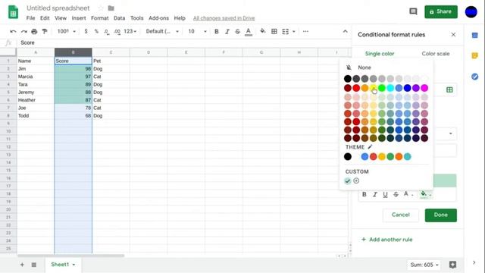
Task: Toggle underline in rule formatting style
Action: click(385, 194)
